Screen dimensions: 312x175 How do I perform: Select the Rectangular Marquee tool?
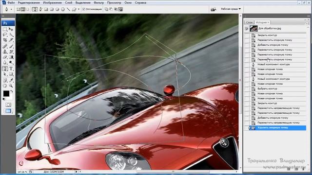(5, 29)
